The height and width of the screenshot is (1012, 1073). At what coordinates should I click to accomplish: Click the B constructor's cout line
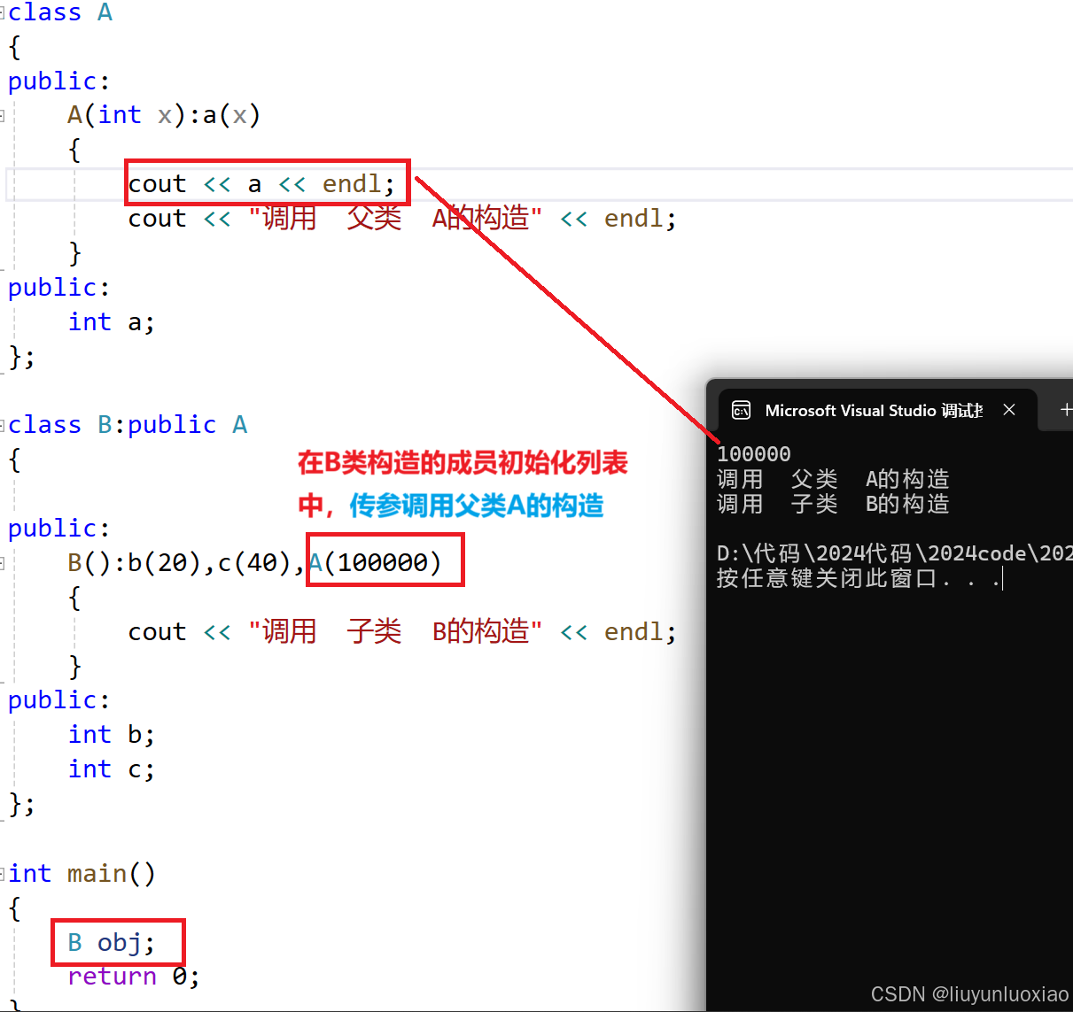[x=402, y=632]
